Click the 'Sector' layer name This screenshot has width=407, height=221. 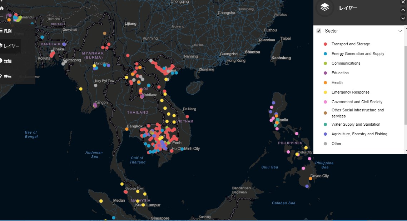[332, 31]
